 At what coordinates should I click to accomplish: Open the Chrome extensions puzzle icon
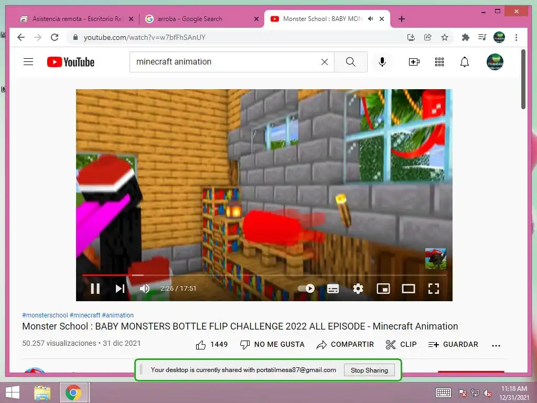466,37
